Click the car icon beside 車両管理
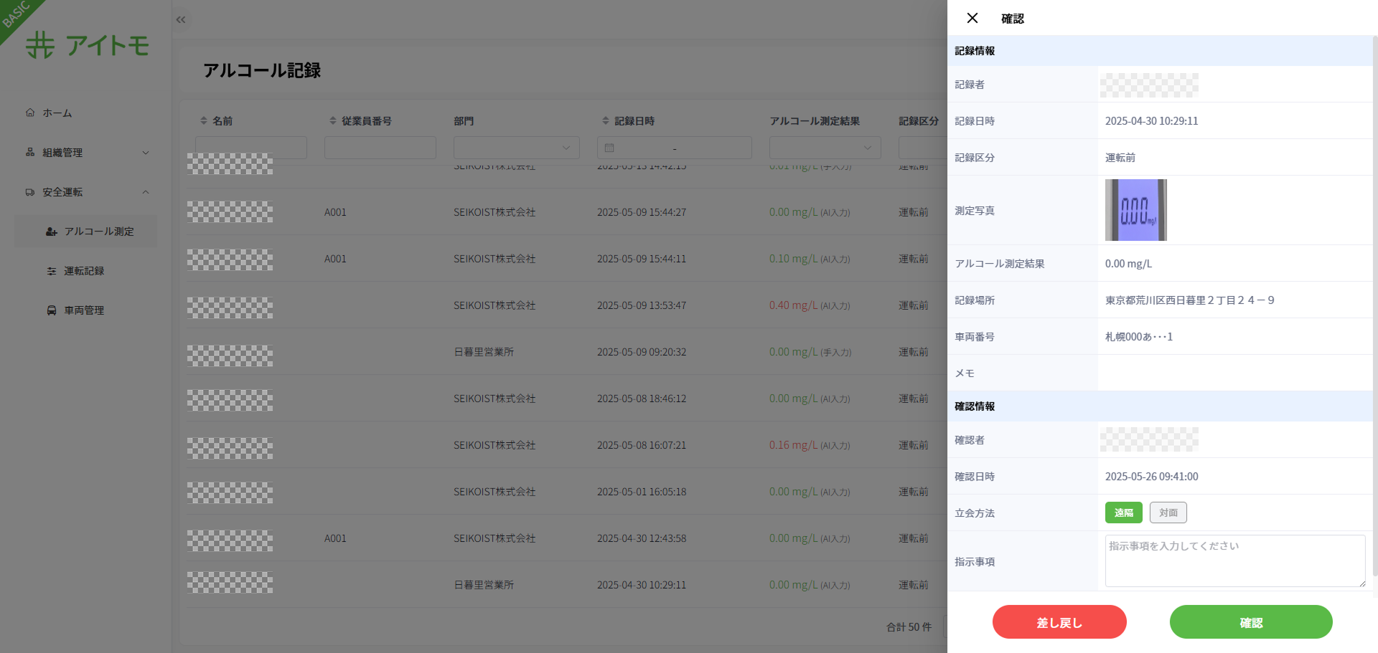The width and height of the screenshot is (1378, 653). click(52, 310)
